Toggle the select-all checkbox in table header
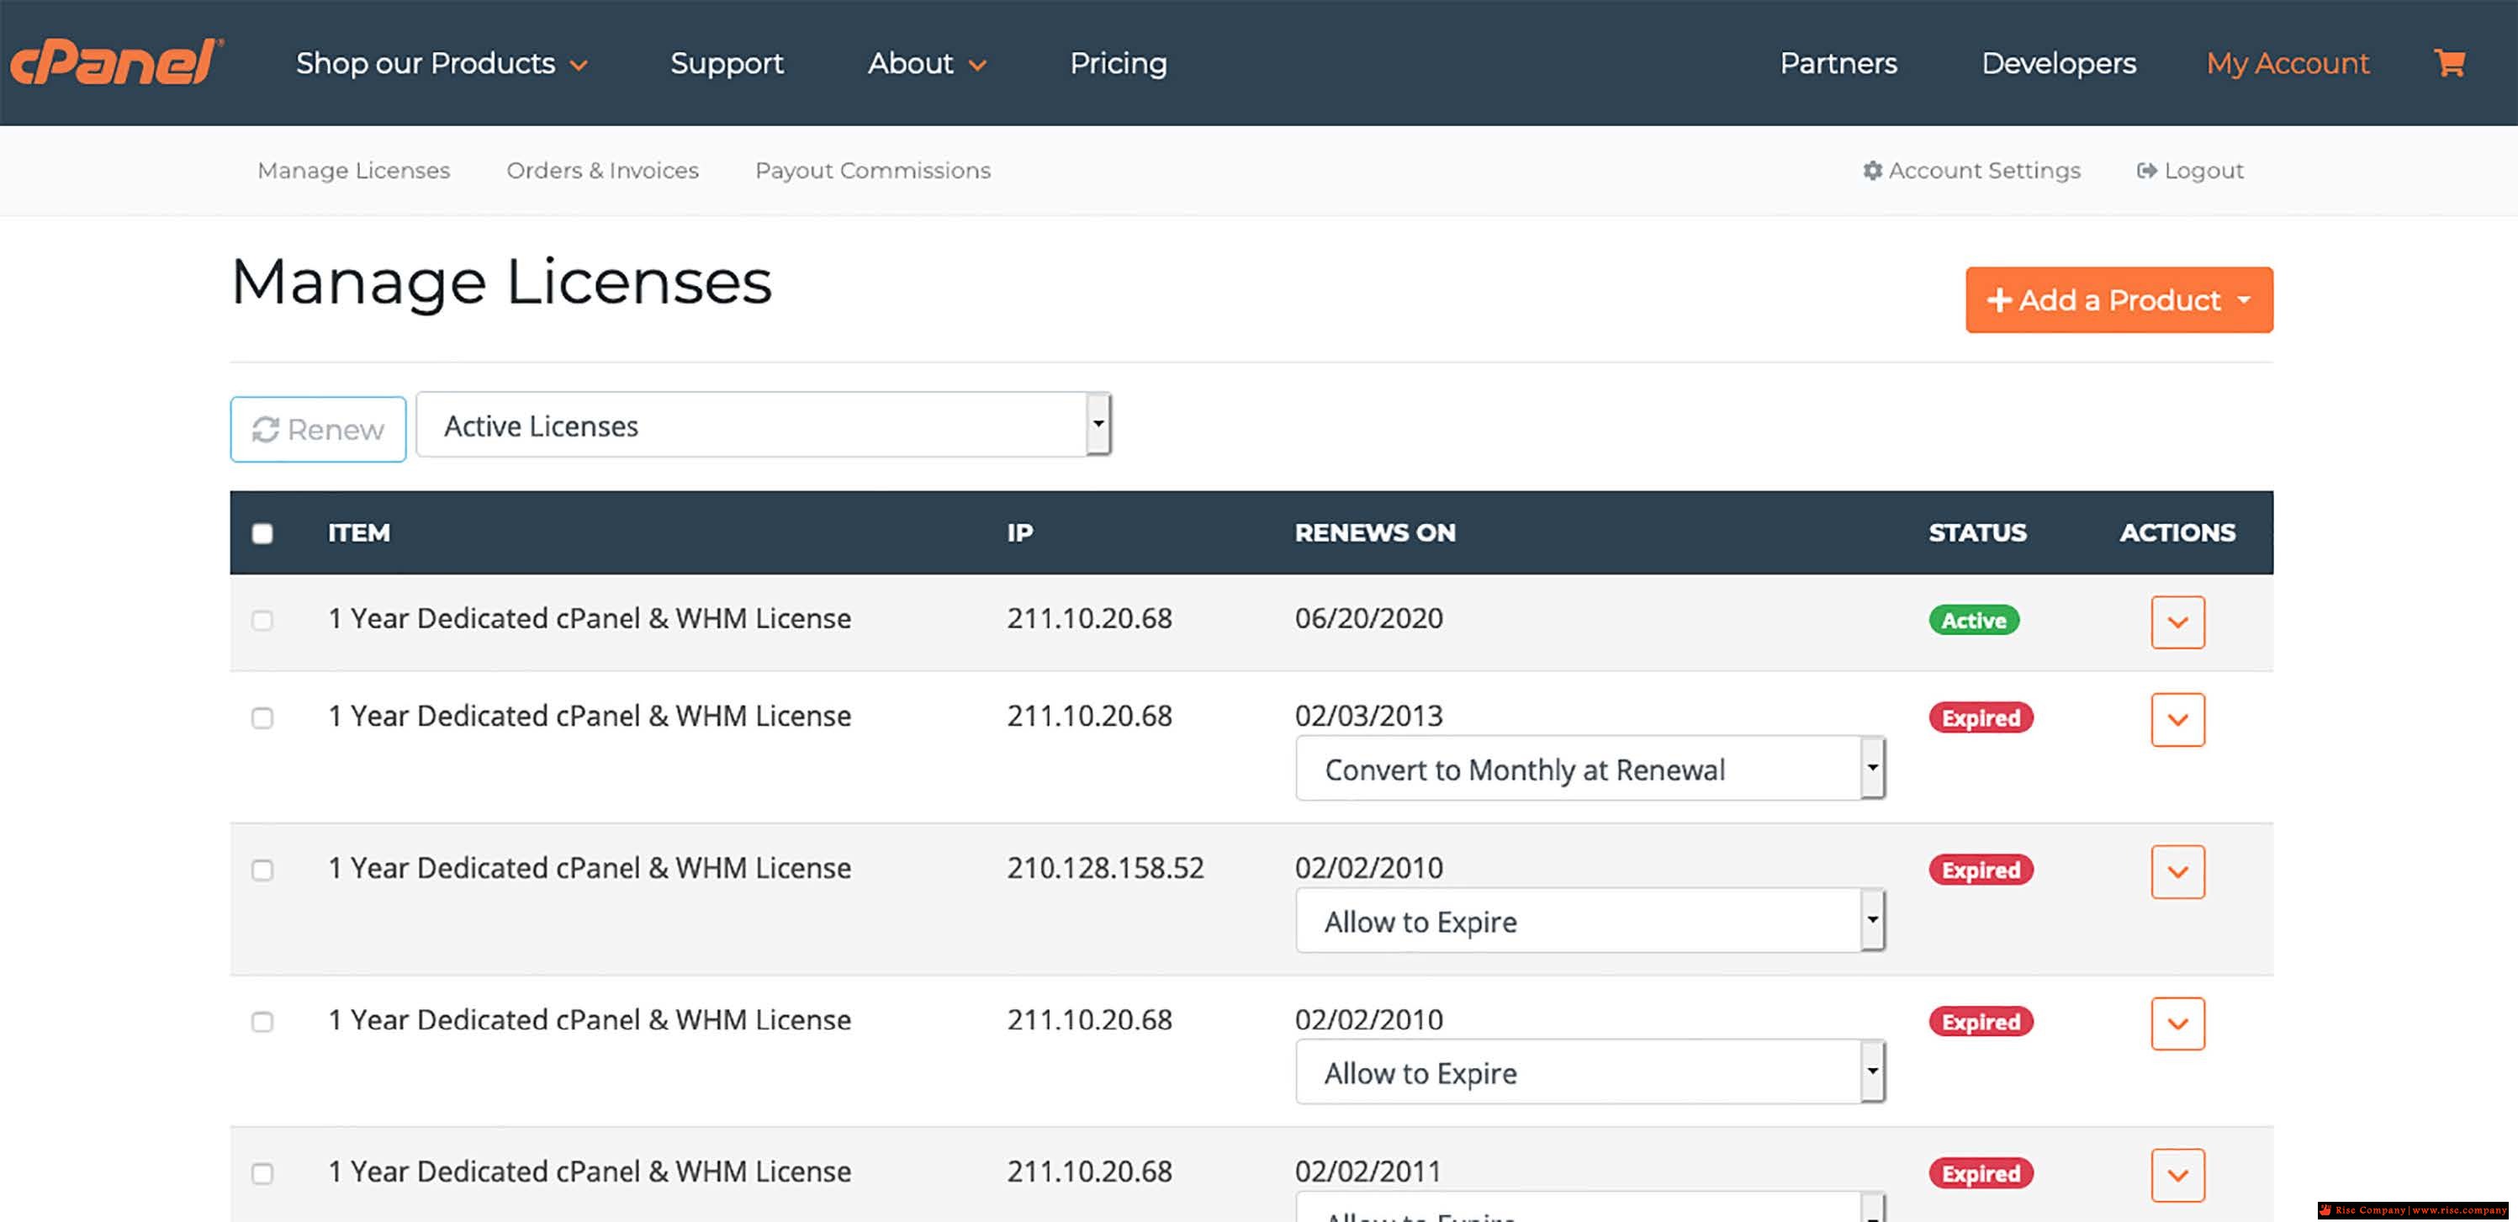 click(262, 533)
